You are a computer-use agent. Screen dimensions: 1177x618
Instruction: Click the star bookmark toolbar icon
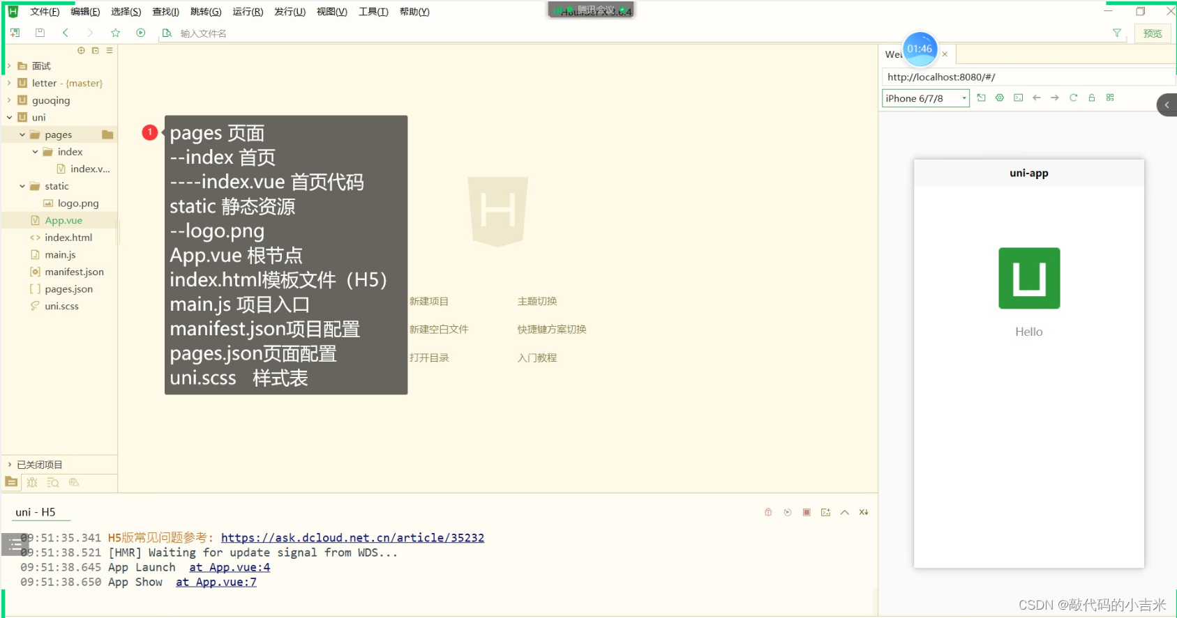(115, 33)
